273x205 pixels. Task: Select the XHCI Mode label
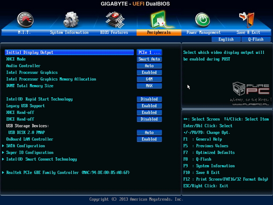(x=16, y=59)
